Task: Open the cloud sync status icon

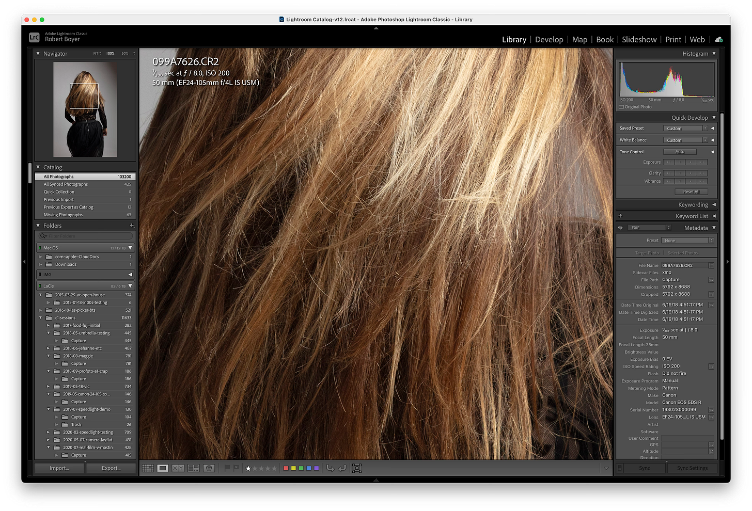Action: click(x=719, y=40)
